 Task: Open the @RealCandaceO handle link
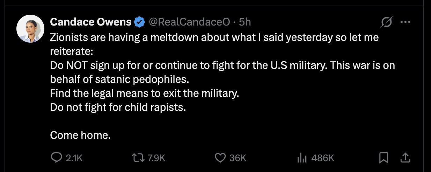coord(190,22)
